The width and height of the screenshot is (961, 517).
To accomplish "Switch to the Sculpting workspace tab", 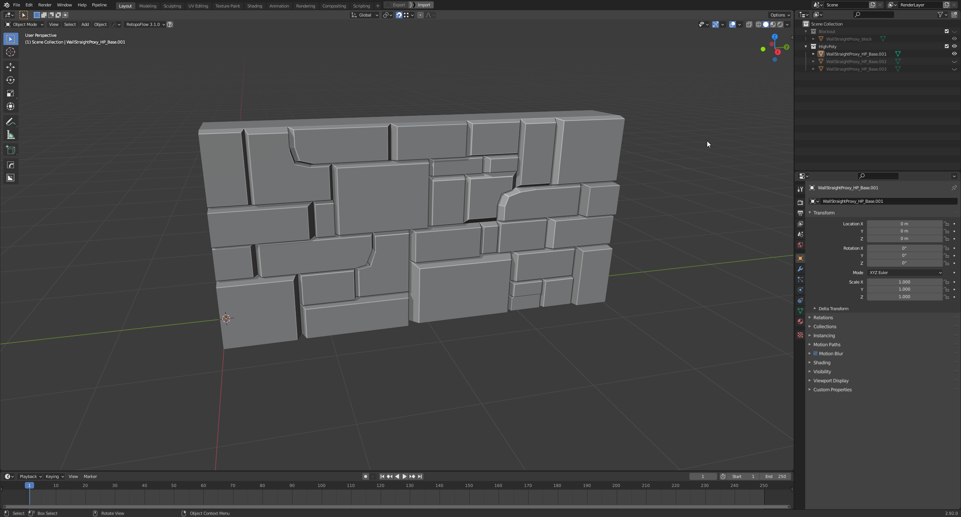I will click(x=172, y=6).
